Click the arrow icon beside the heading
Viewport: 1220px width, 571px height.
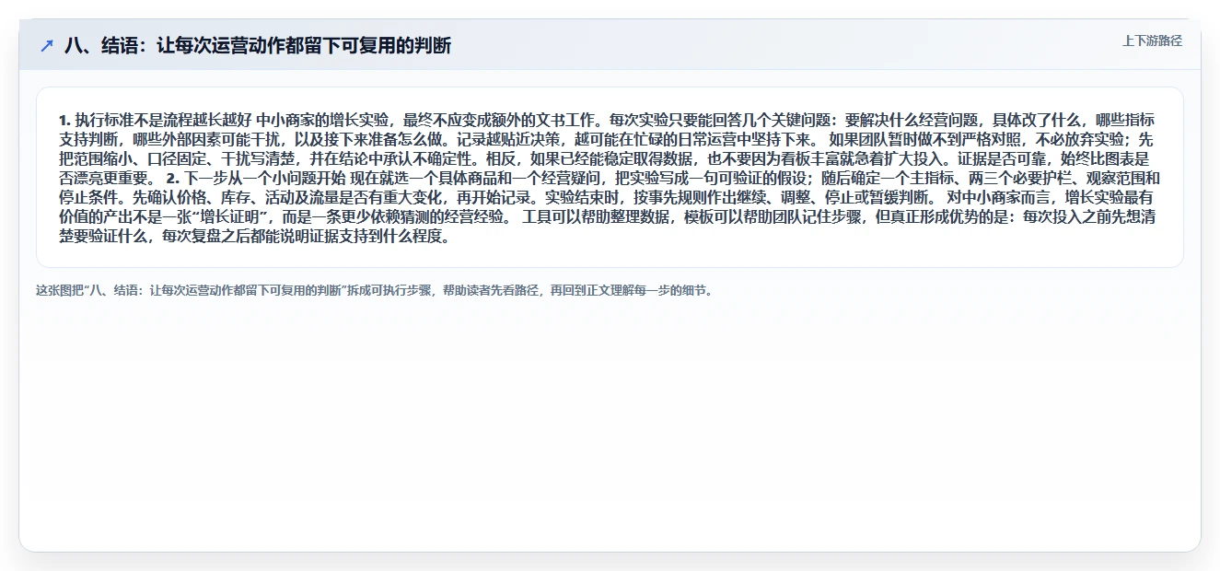click(47, 45)
